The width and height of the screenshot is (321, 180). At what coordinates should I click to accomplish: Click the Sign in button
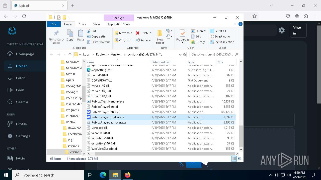(x=298, y=30)
